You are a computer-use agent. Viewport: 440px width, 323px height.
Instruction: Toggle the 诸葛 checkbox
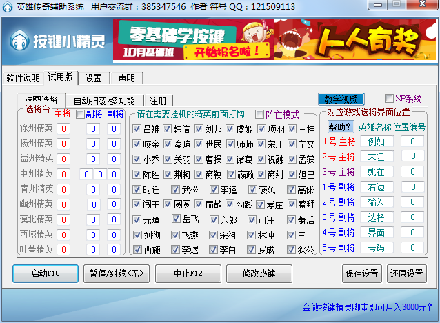[x=230, y=159]
